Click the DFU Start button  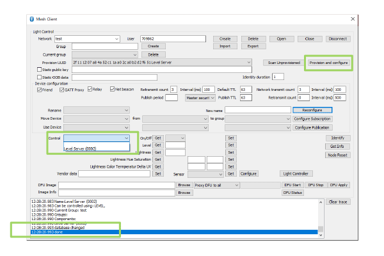[292, 185]
